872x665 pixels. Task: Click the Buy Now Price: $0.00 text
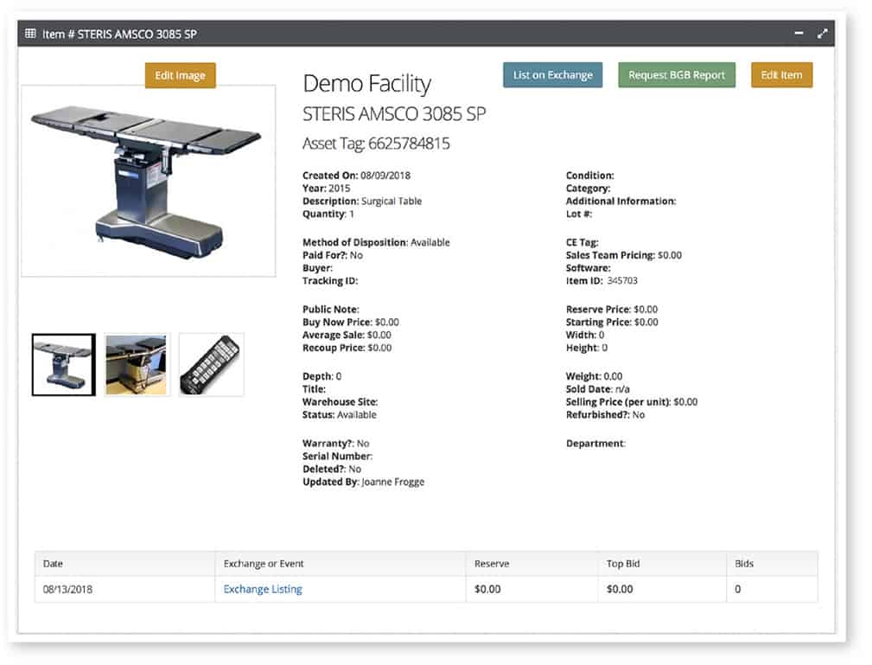click(350, 323)
